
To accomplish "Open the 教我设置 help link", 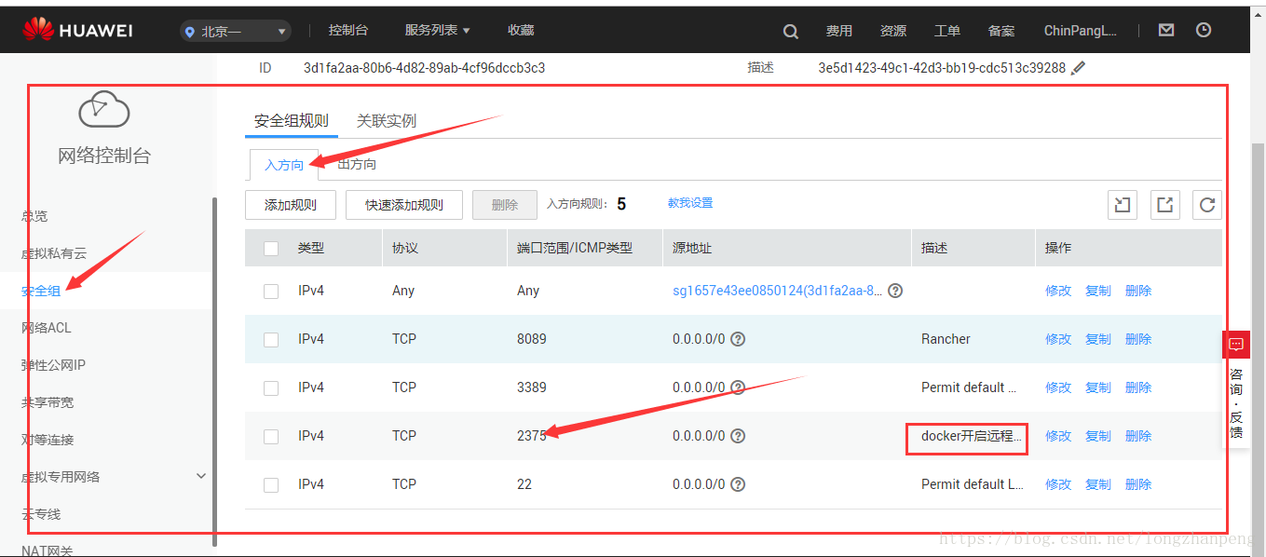I will tap(690, 203).
